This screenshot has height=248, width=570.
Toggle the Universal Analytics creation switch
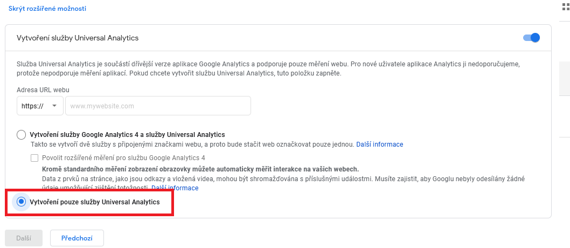531,38
